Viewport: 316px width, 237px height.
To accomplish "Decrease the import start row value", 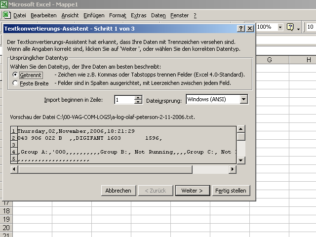I will point(138,102).
